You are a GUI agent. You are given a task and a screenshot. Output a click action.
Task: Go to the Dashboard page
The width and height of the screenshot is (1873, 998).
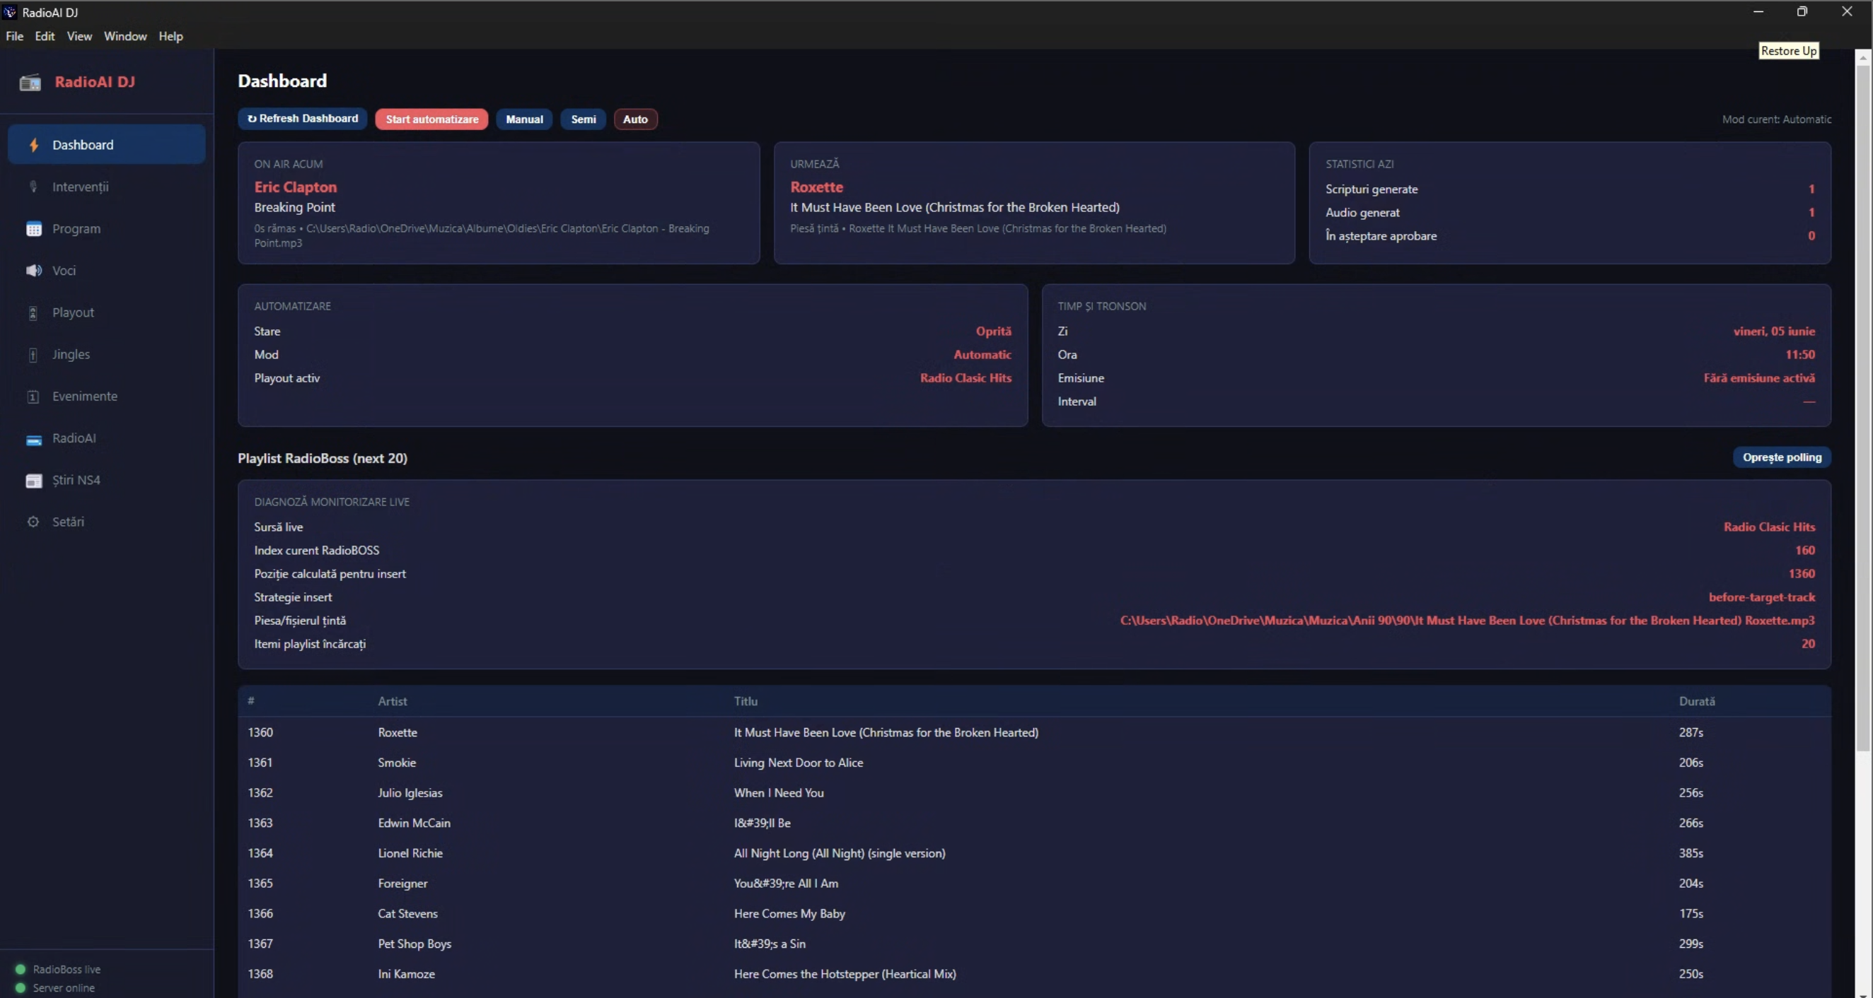[107, 145]
